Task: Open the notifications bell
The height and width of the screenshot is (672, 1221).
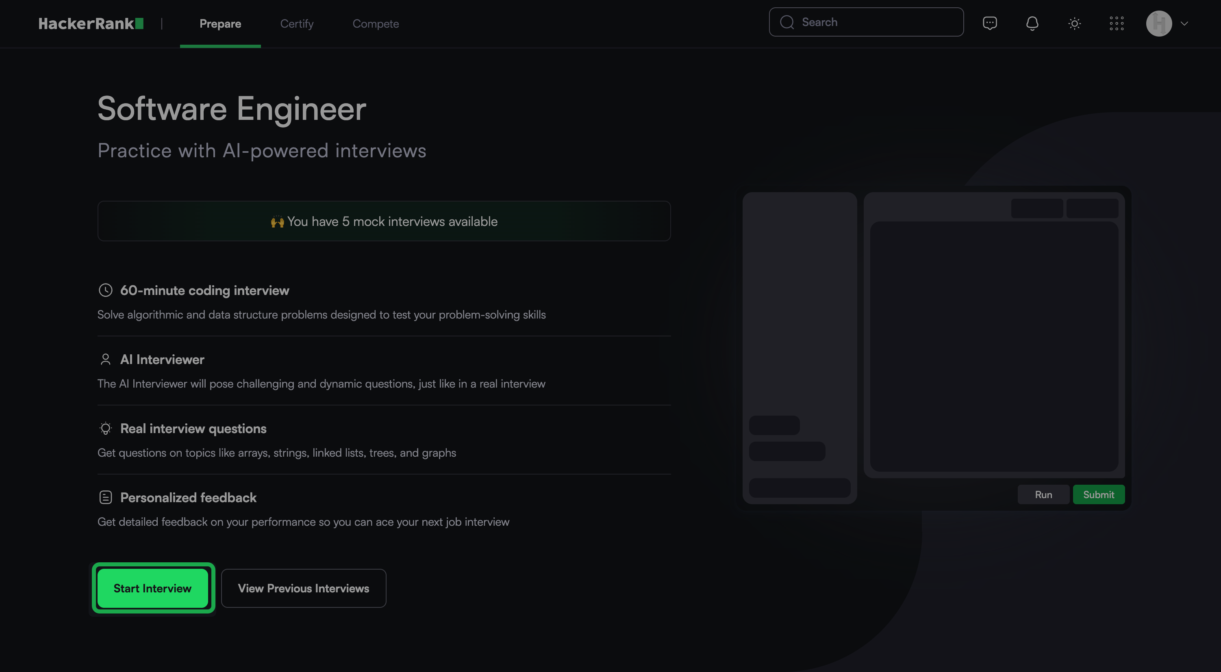Action: (x=1032, y=23)
